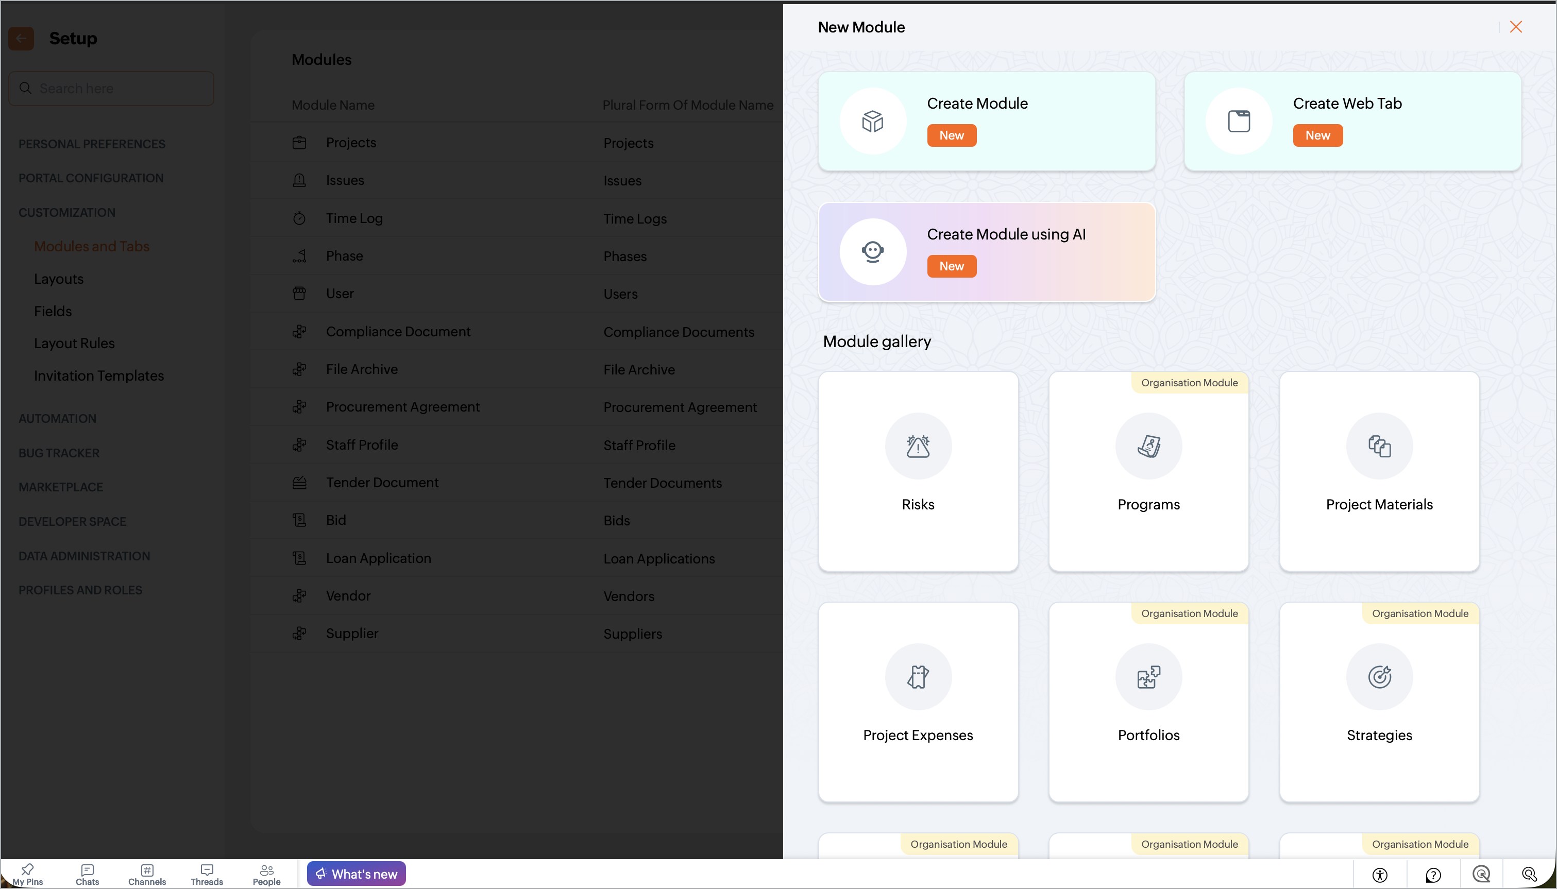Collapse the Customization section
This screenshot has width=1557, height=889.
pyautogui.click(x=67, y=213)
